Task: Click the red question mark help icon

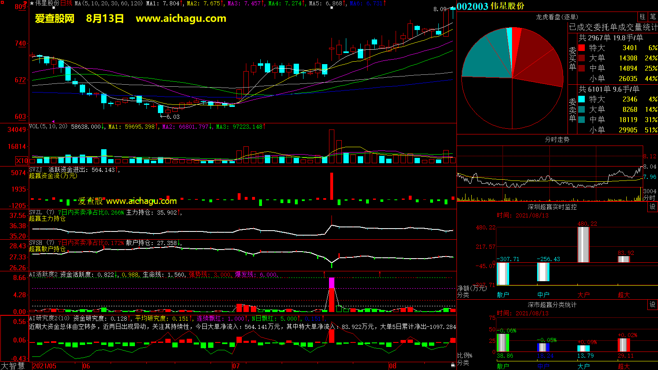Action: (x=25, y=3)
